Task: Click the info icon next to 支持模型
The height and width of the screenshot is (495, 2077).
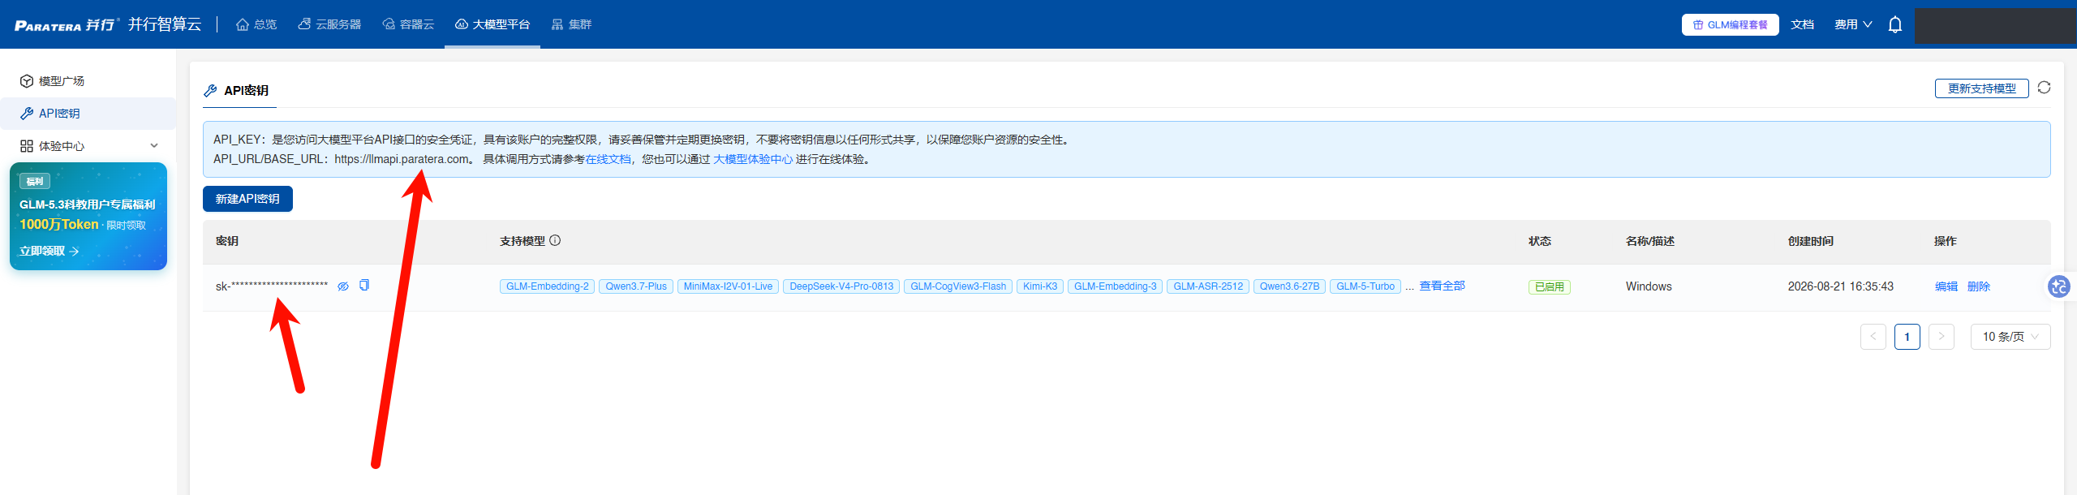Action: coord(555,240)
